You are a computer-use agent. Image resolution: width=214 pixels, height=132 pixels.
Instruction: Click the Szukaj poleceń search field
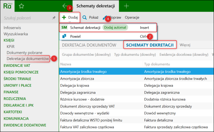[27, 18]
